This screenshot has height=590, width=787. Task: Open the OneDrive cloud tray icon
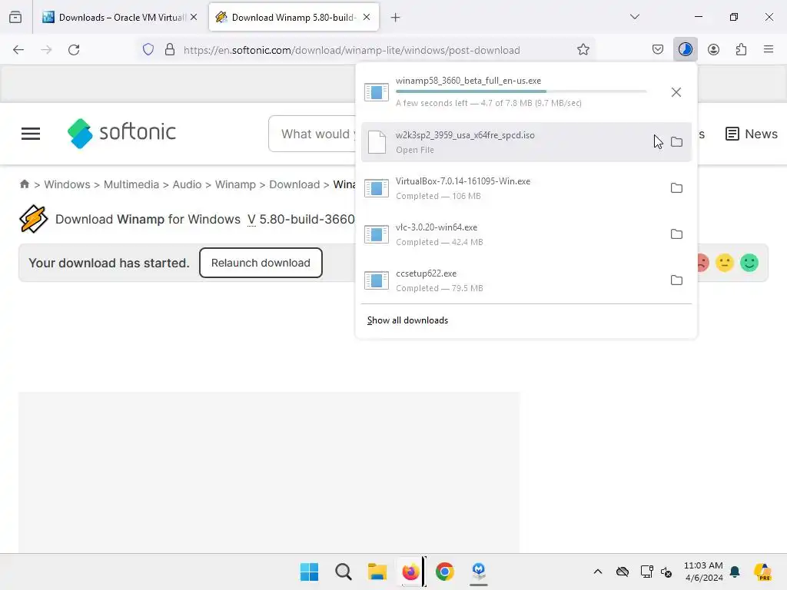tap(623, 572)
